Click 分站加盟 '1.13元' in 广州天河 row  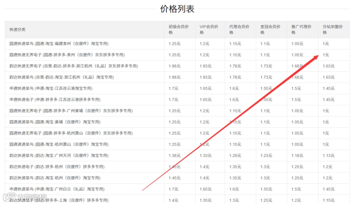328,156
